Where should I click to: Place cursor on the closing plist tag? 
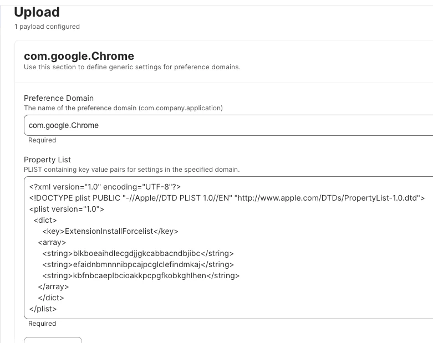coord(43,309)
